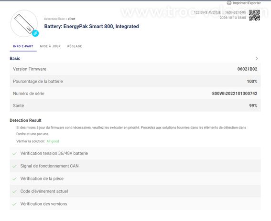Click the checkmark beside Vérification des versions
Viewport: 271px width, 221px height.
[x=14, y=204]
